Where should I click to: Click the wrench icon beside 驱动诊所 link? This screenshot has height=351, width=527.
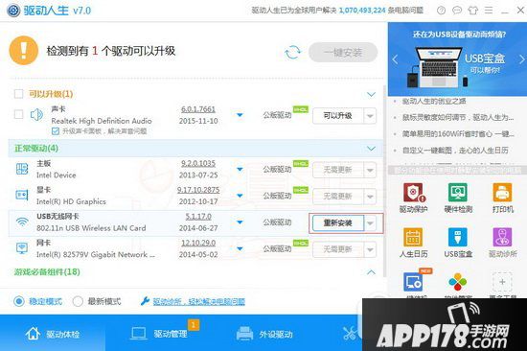point(145,301)
